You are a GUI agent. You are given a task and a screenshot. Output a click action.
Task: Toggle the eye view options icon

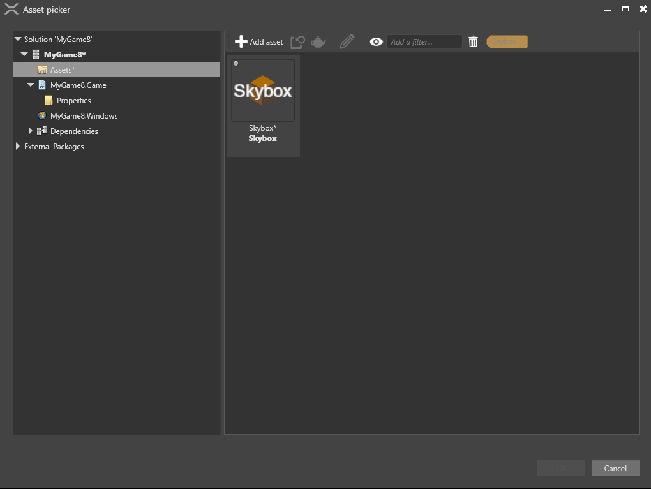point(375,41)
